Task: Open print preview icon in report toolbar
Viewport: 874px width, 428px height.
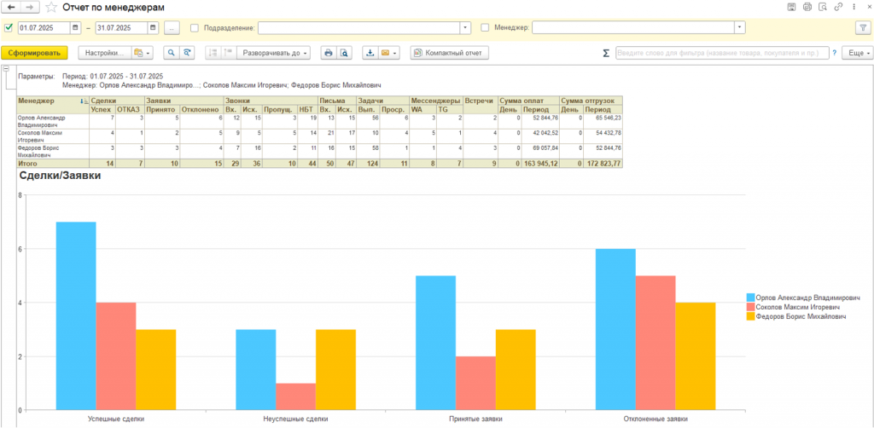Action: point(344,53)
